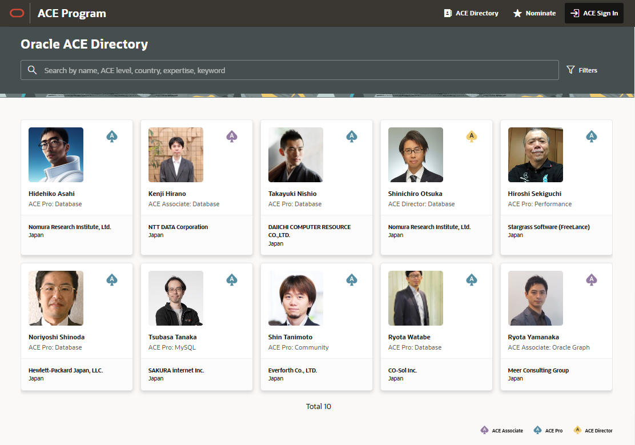
Task: Click the ACE Pro badge on Hidehiko Asahi's card
Action: (x=112, y=136)
